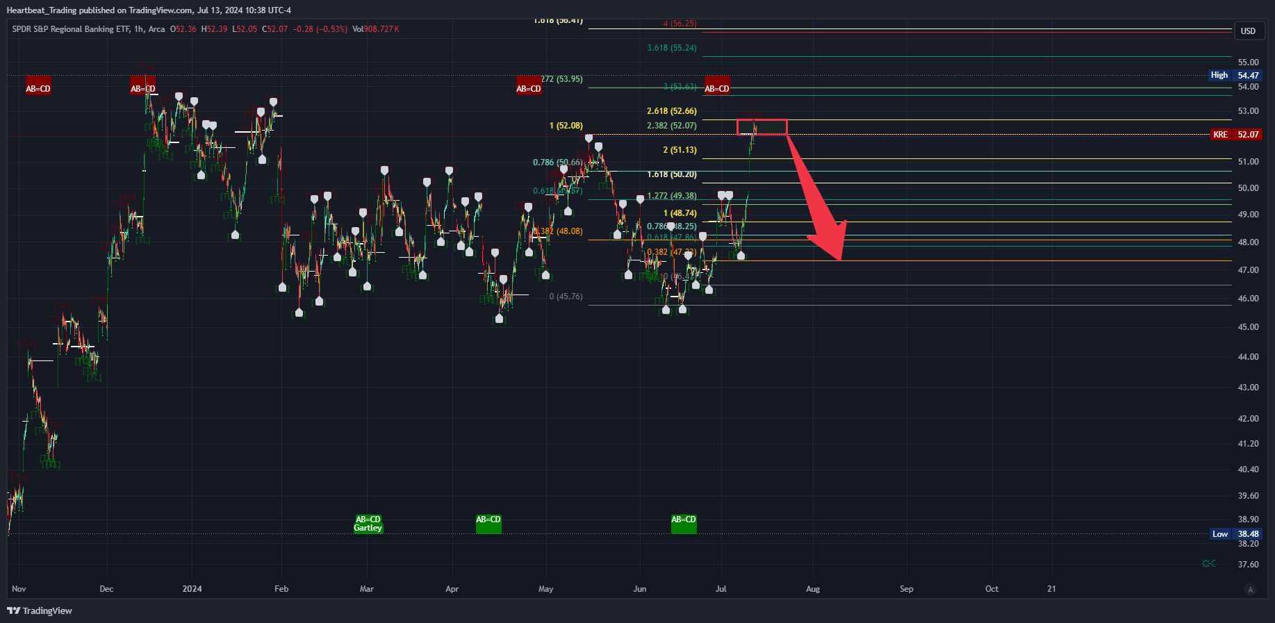The width and height of the screenshot is (1275, 623).
Task: Click the 41.20 price axis label
Action: tap(1249, 444)
